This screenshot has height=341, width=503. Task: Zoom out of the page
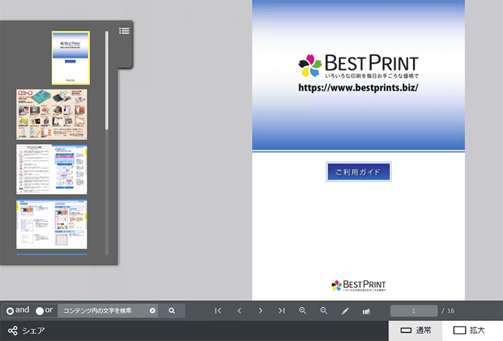(x=324, y=311)
